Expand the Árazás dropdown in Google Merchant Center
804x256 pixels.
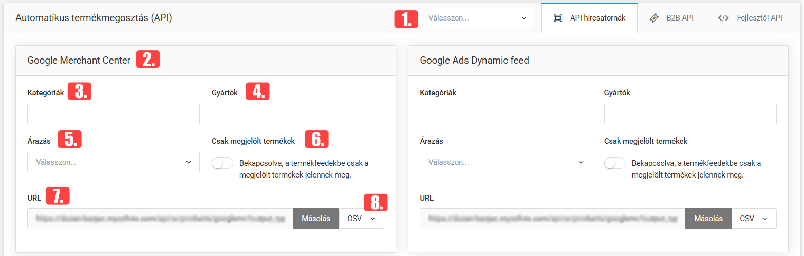(x=114, y=162)
